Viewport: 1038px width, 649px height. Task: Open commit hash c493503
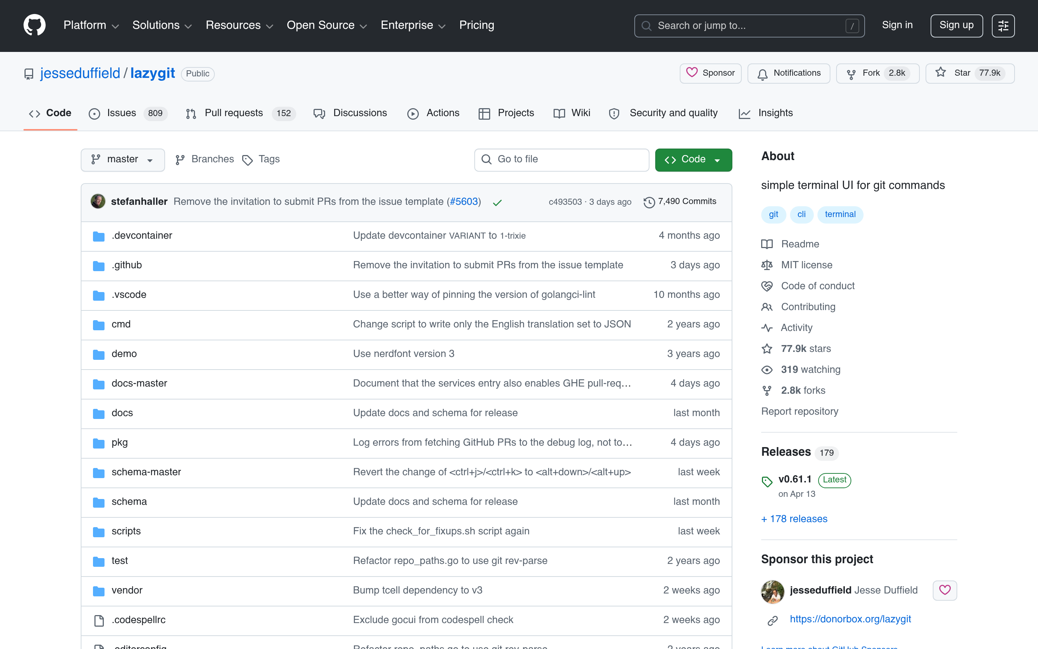565,202
